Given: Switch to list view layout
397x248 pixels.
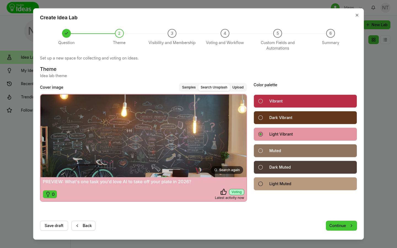Looking at the screenshot, I should click(x=385, y=40).
